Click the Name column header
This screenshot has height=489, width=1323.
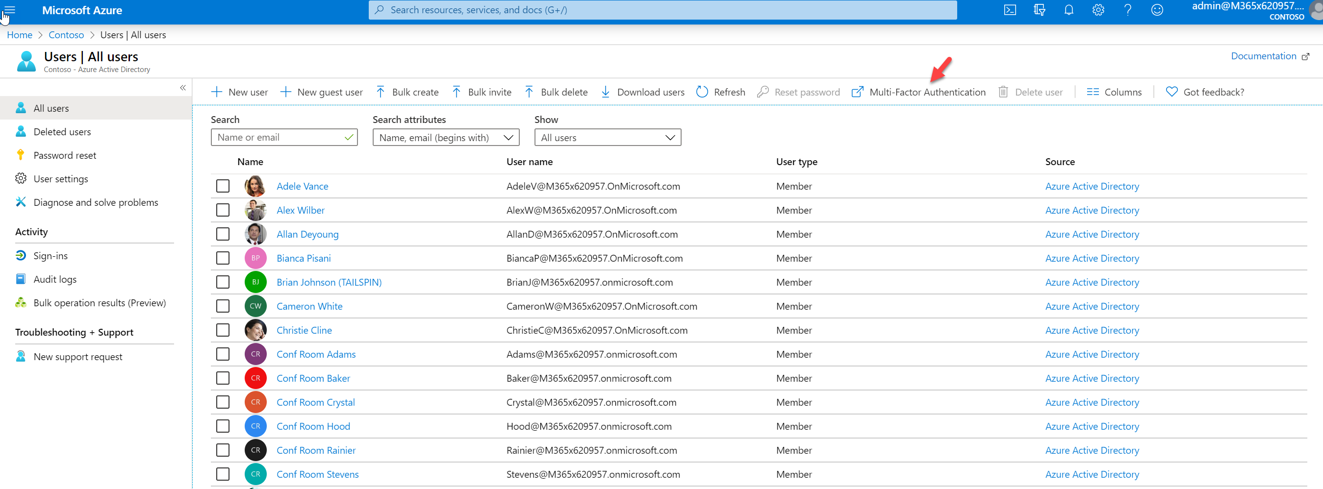point(250,162)
